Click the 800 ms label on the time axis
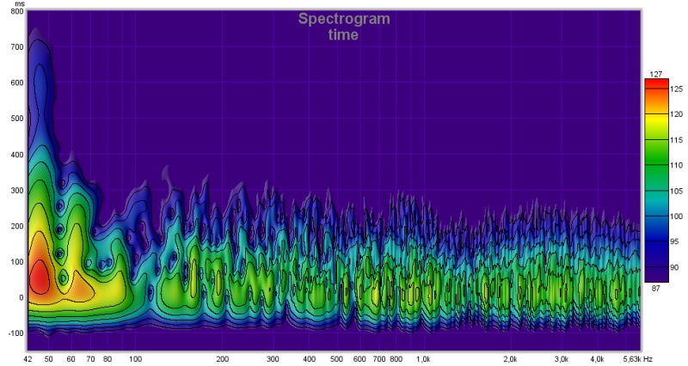Image resolution: width=688 pixels, height=366 pixels. [16, 11]
